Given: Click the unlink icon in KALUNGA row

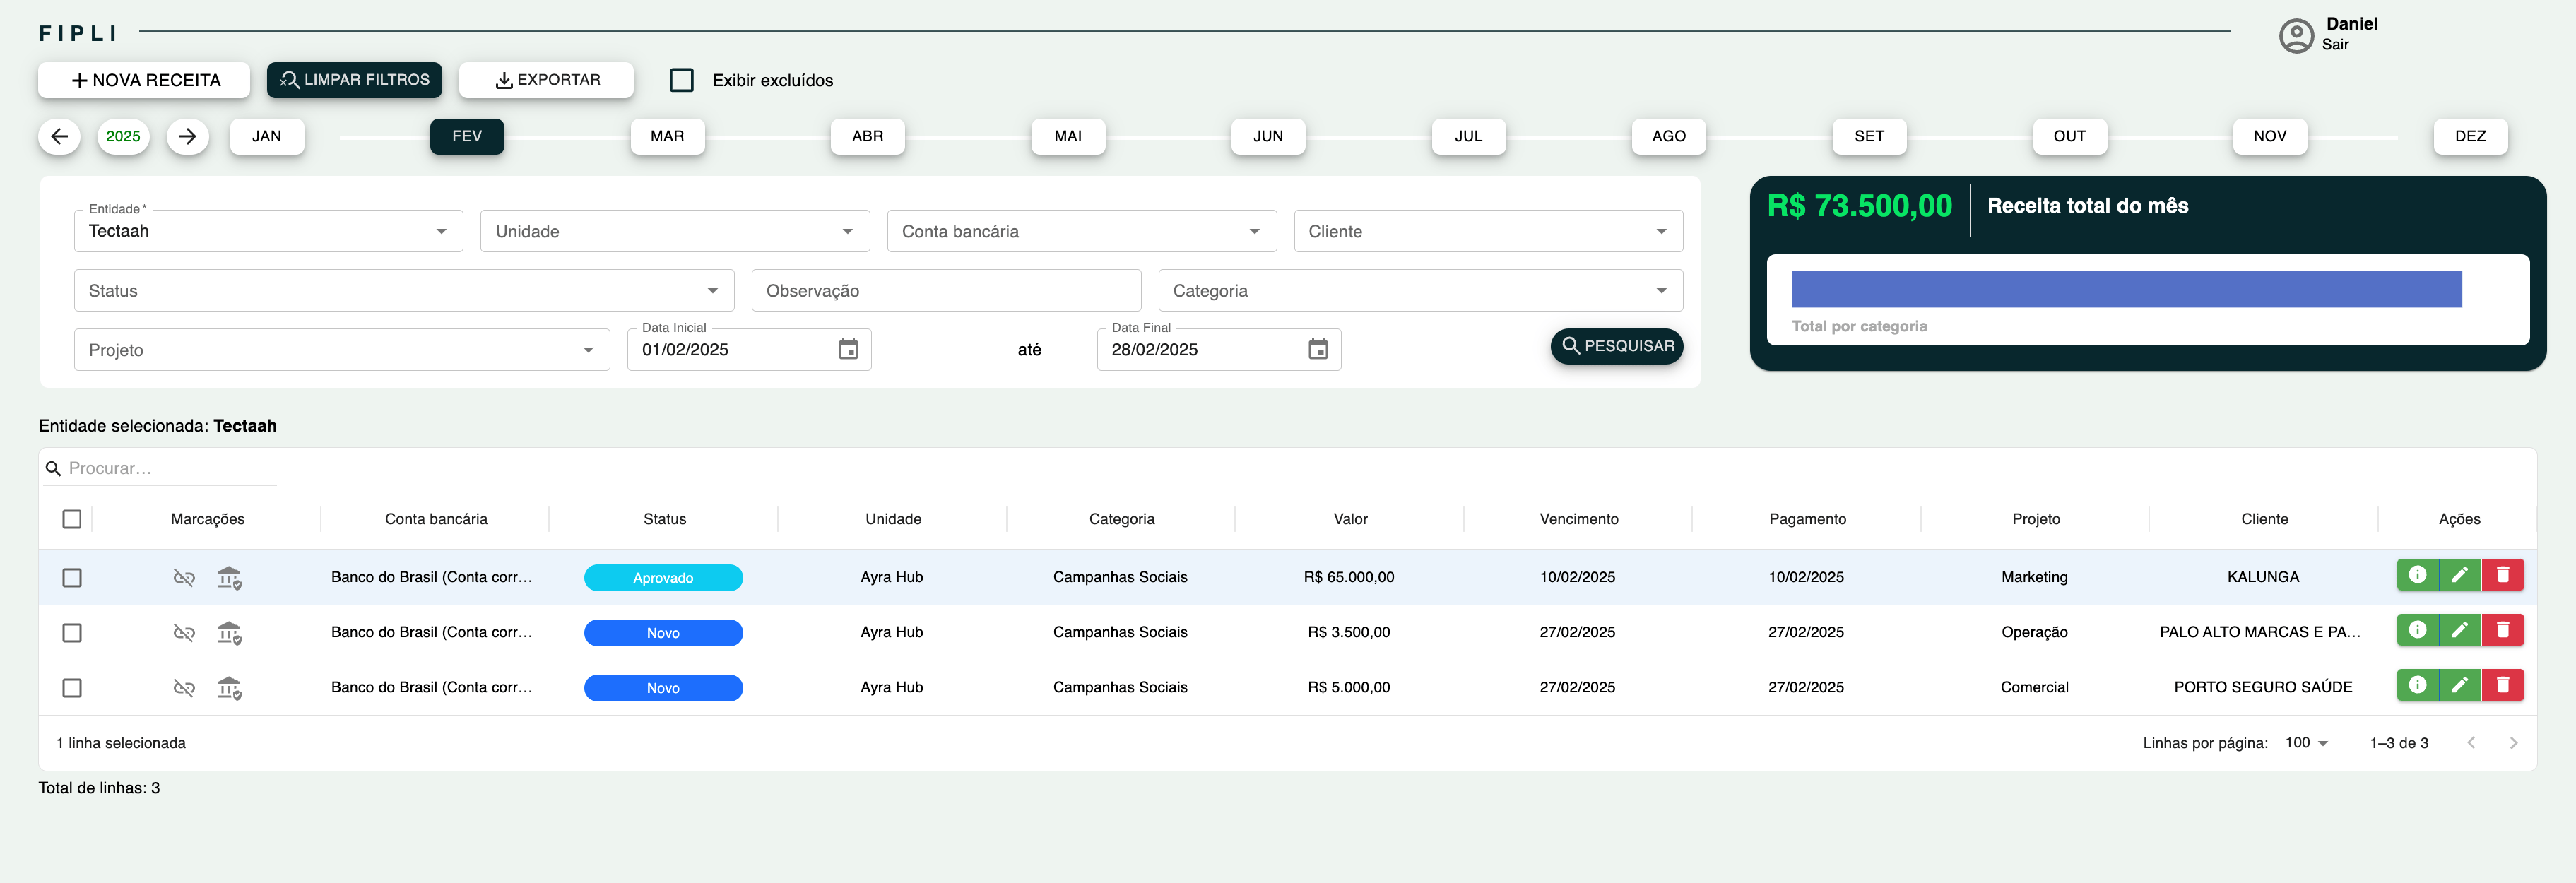Looking at the screenshot, I should click(x=184, y=578).
